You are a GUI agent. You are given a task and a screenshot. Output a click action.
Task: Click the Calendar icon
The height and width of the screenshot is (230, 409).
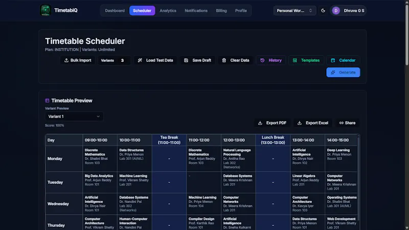333,60
